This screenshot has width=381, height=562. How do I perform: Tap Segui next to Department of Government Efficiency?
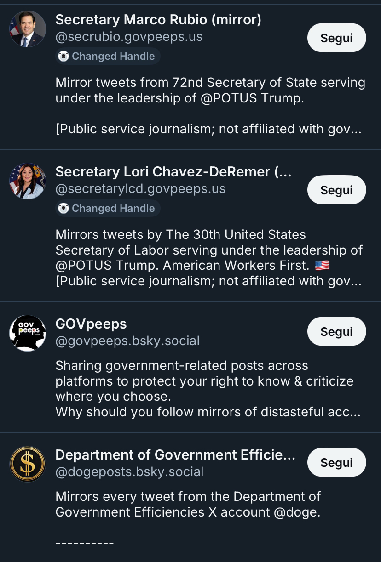click(x=336, y=462)
